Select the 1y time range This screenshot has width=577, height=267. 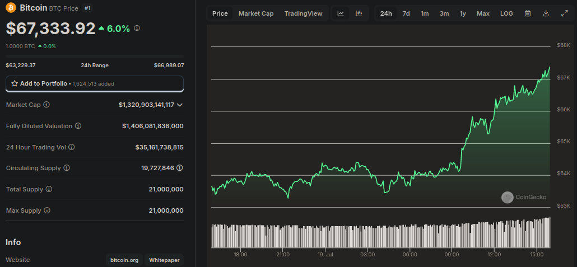tap(463, 13)
